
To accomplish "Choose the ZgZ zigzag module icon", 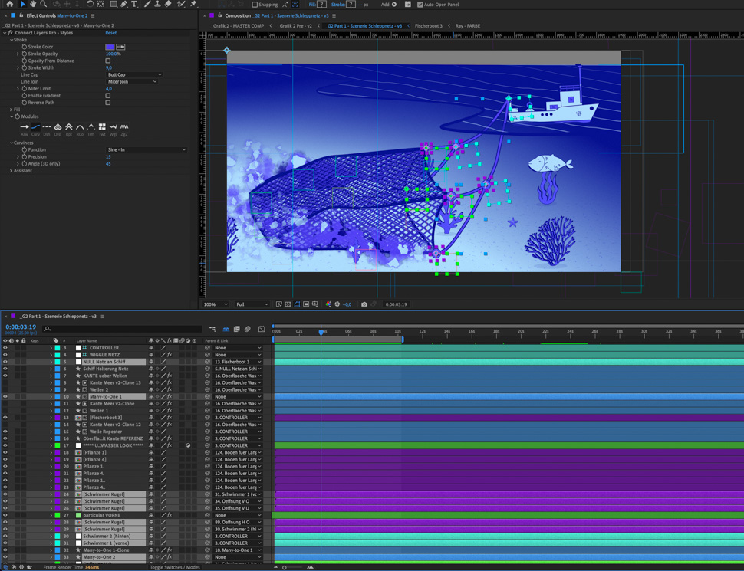I will [x=124, y=127].
